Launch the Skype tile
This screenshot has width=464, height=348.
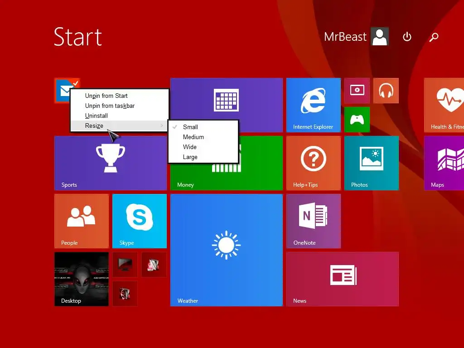(x=140, y=221)
